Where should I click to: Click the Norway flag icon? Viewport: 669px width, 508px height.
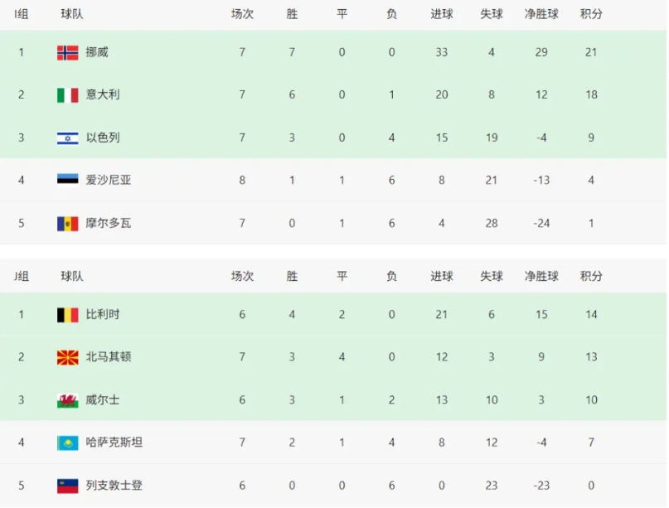pos(67,52)
